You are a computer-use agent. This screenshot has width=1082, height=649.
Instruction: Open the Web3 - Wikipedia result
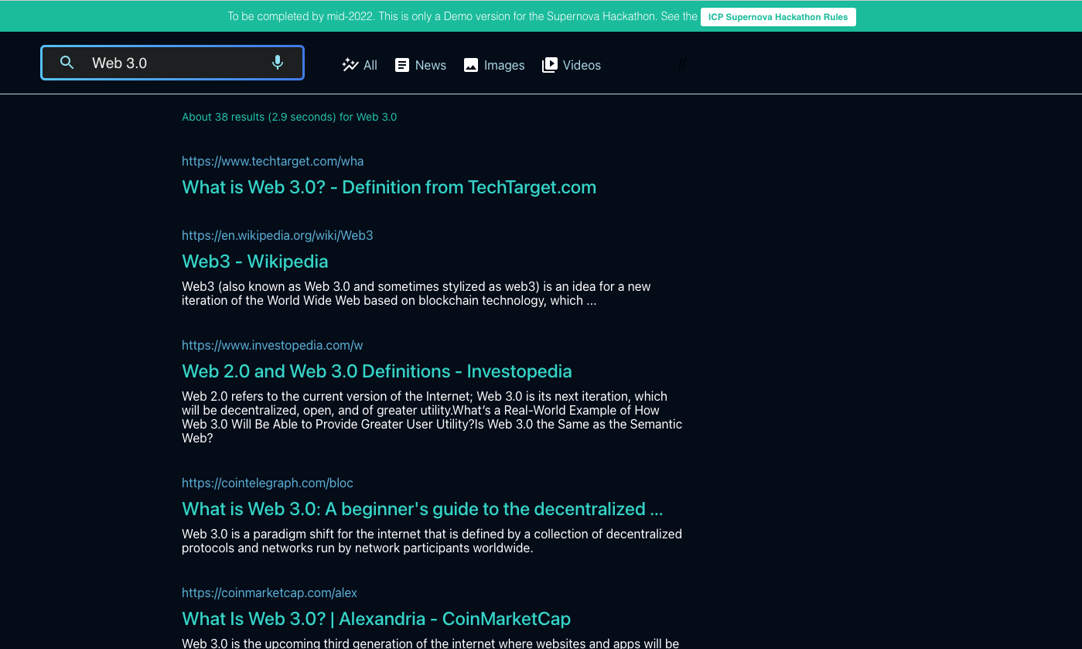coord(255,261)
